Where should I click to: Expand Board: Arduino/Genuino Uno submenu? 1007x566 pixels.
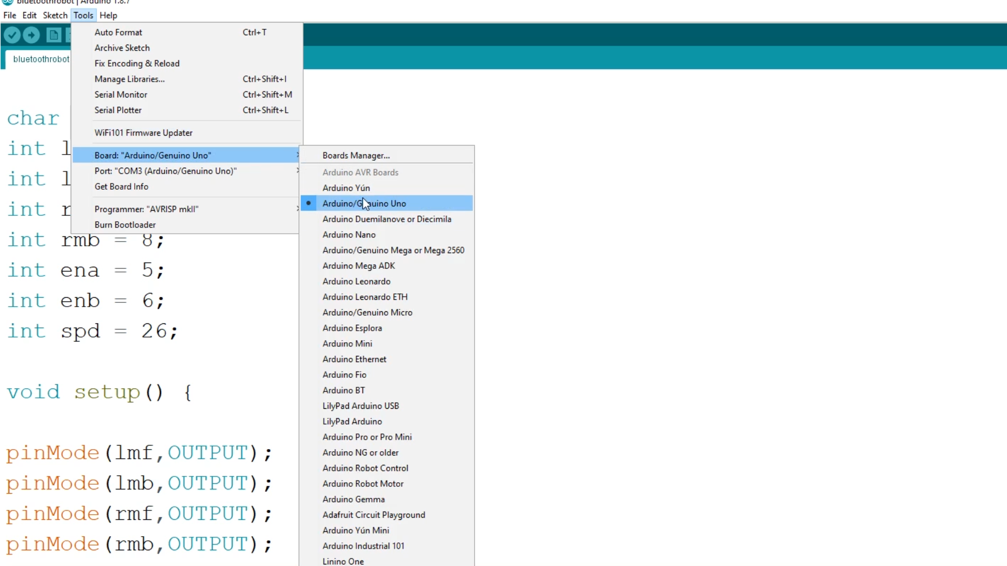(x=187, y=155)
